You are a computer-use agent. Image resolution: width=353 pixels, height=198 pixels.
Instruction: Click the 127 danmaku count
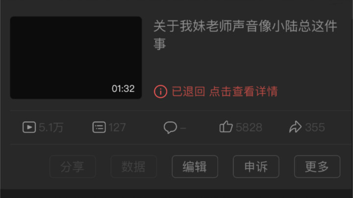117,128
